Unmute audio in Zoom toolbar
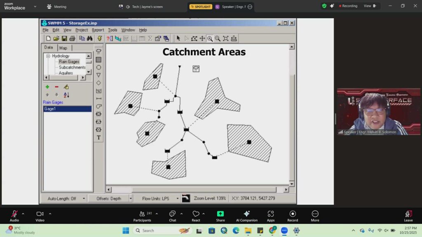This screenshot has height=237, width=422. (x=14, y=214)
